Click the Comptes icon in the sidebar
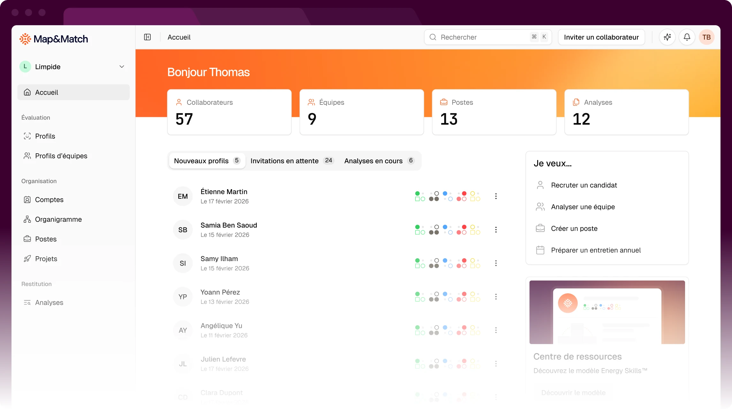Image resolution: width=732 pixels, height=409 pixels. point(27,200)
